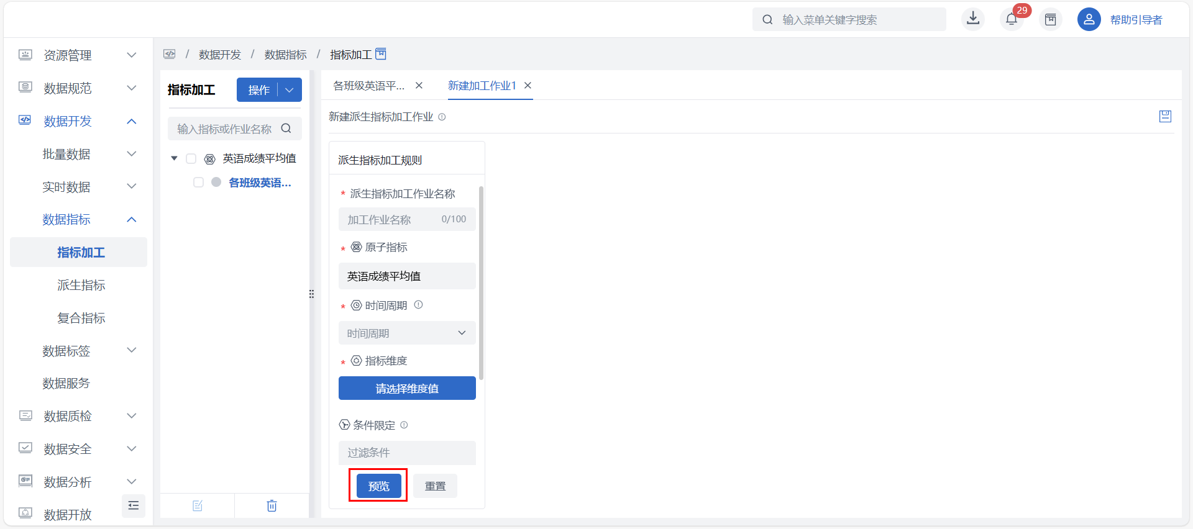Close the 各班级英语平... tab

[419, 86]
